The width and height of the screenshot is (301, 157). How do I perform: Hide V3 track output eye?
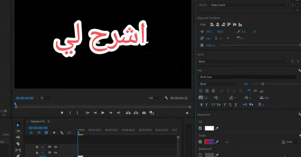(x=56, y=147)
